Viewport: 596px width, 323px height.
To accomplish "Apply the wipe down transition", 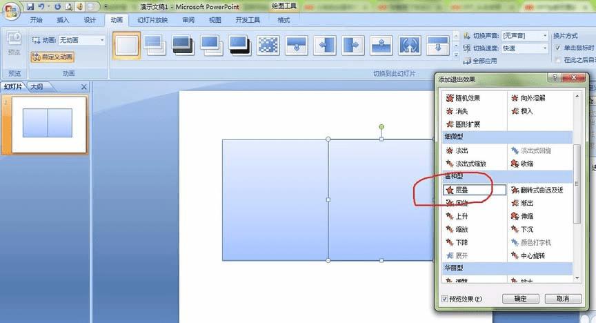I will coord(297,46).
